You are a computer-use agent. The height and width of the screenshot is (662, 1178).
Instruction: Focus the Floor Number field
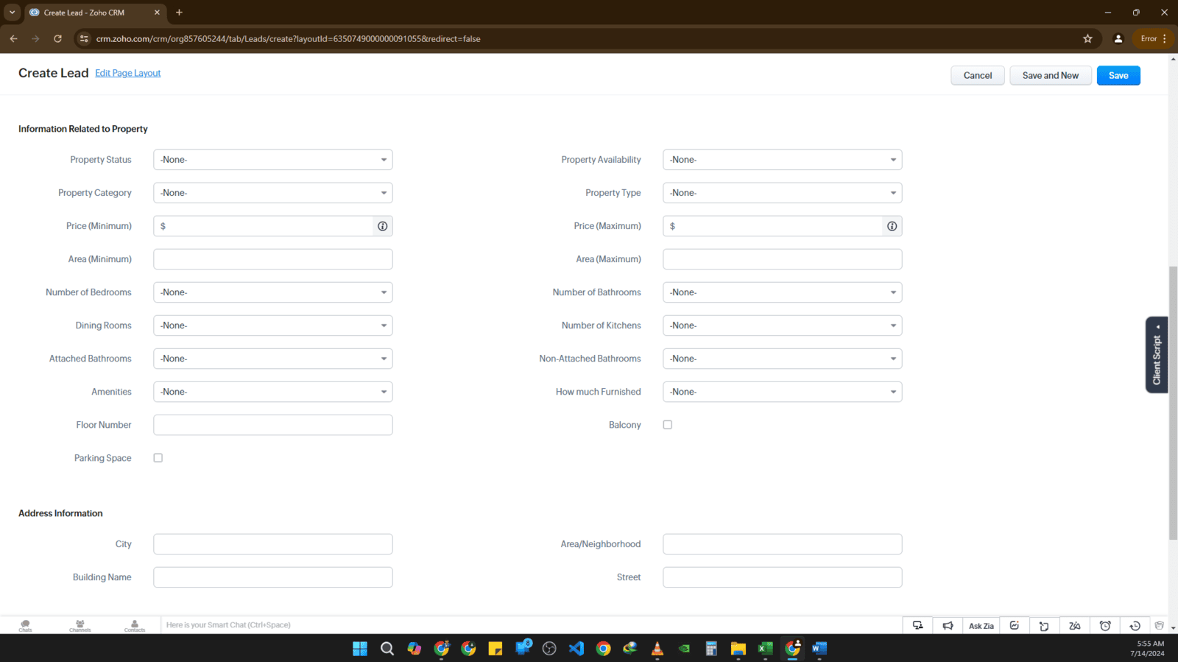(x=273, y=425)
